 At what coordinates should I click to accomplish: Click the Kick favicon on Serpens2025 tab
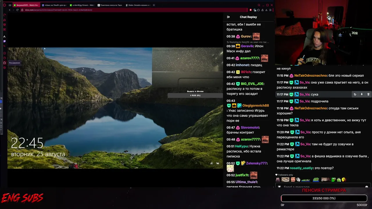pyautogui.click(x=15, y=5)
